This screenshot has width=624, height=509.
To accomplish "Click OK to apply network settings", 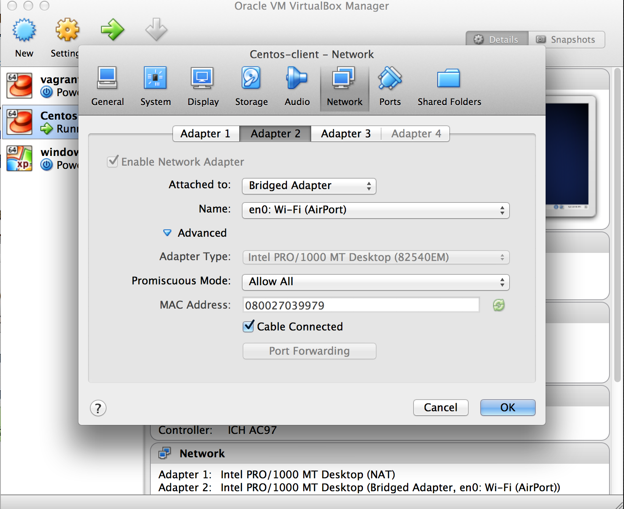I will pos(508,408).
